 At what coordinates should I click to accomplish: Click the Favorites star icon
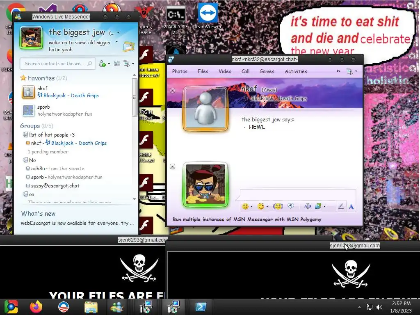[23, 78]
